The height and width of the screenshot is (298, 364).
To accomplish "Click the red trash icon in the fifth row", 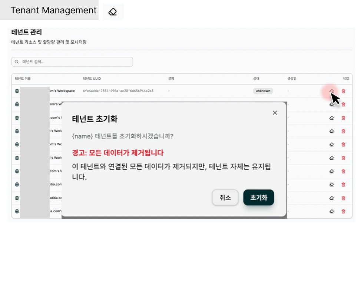I will pyautogui.click(x=344, y=145).
